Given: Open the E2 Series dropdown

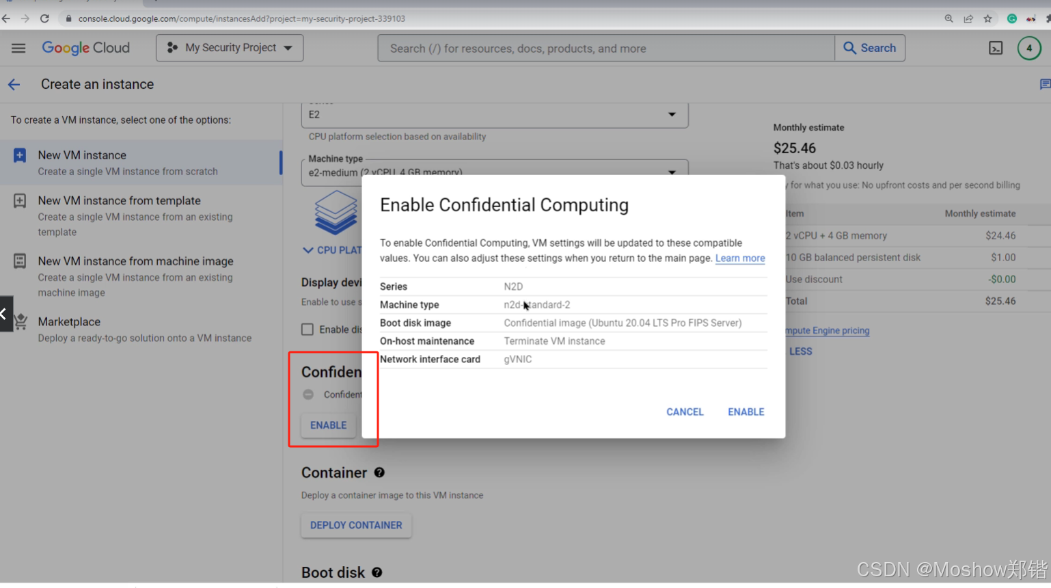Looking at the screenshot, I should coord(671,115).
